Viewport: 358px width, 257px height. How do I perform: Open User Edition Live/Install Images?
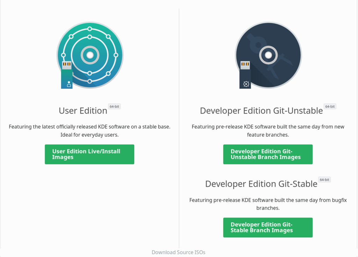click(x=89, y=154)
